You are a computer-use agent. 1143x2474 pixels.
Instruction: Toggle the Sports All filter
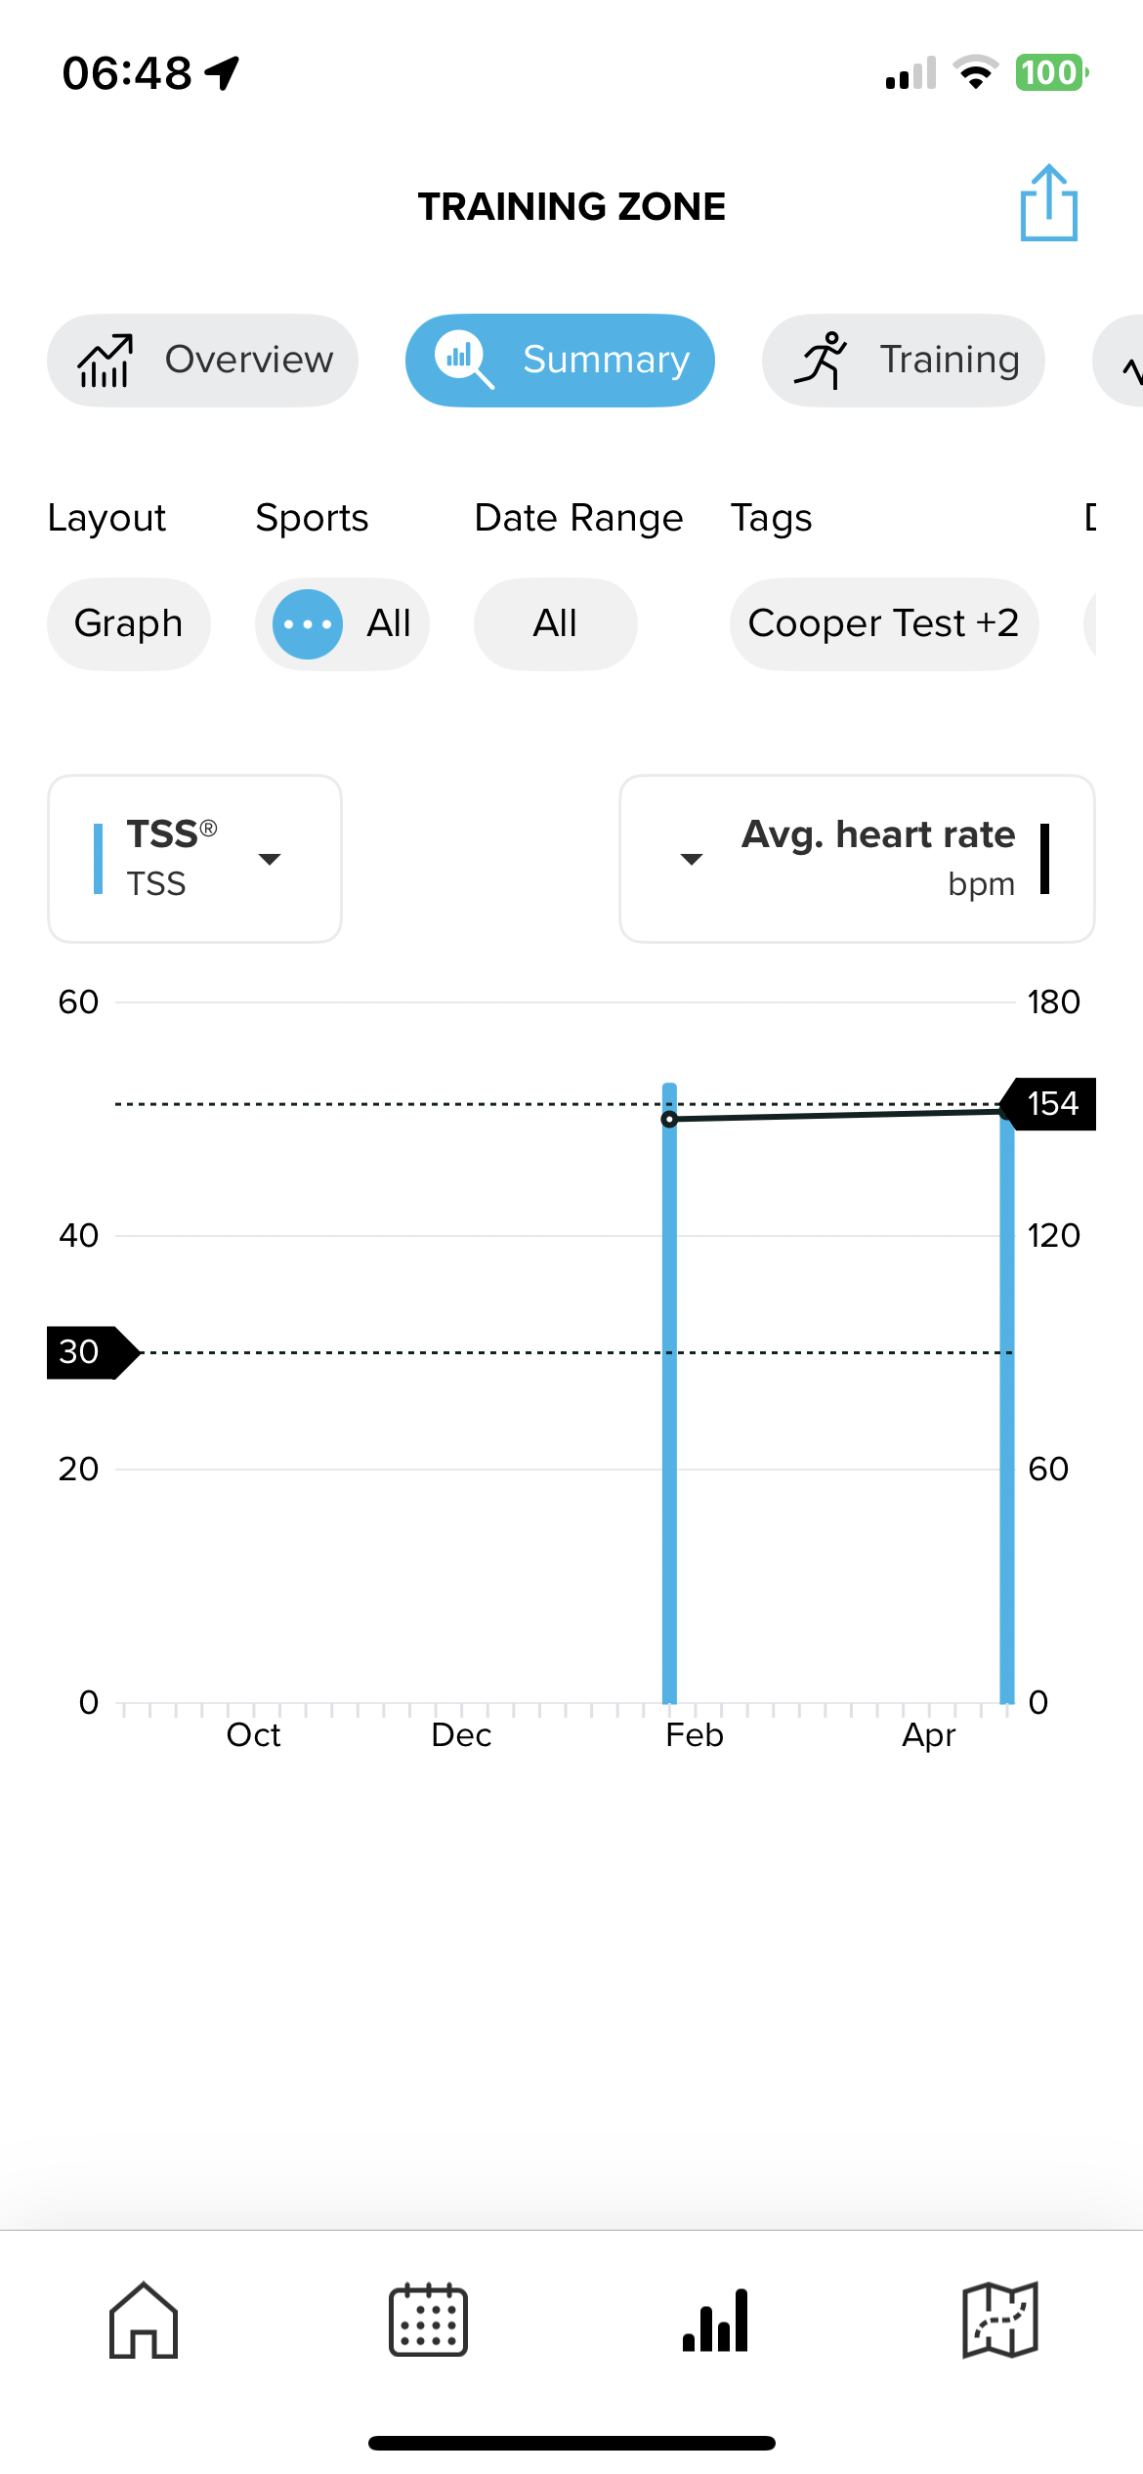click(x=342, y=624)
